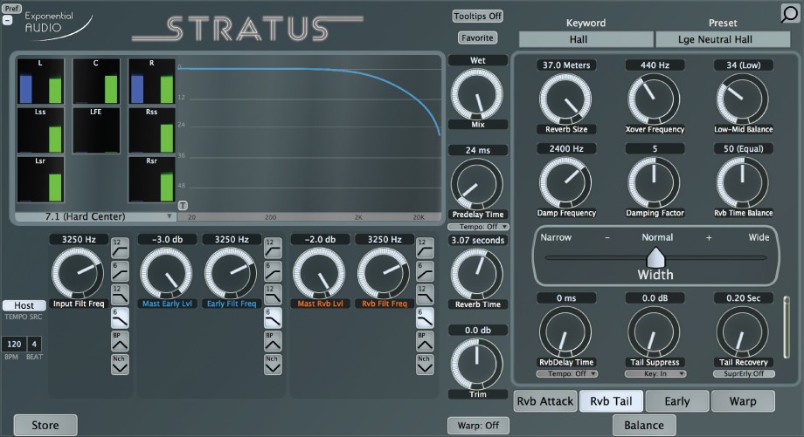Toggle the Tooltips Off button
The image size is (804, 437).
click(477, 16)
